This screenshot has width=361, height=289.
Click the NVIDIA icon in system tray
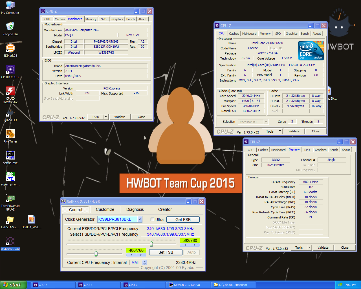(x=340, y=285)
